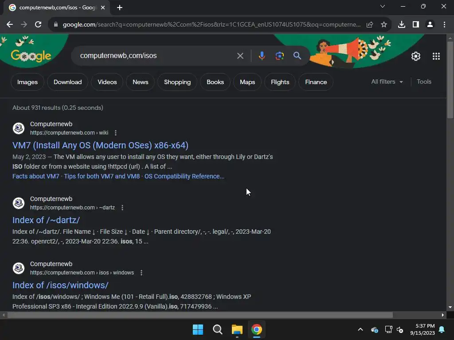The image size is (454, 340).
Task: Open the Chrome profile icon
Action: (430, 25)
